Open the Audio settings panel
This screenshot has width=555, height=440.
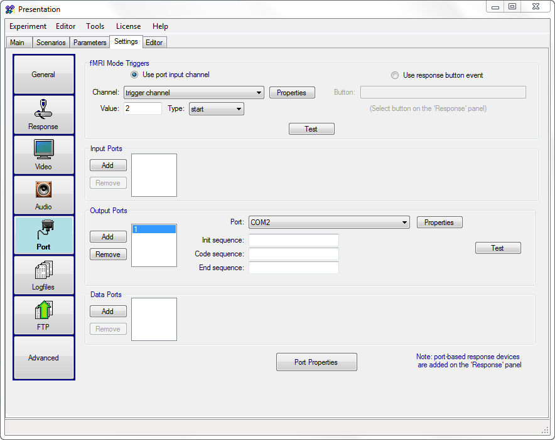[43, 195]
